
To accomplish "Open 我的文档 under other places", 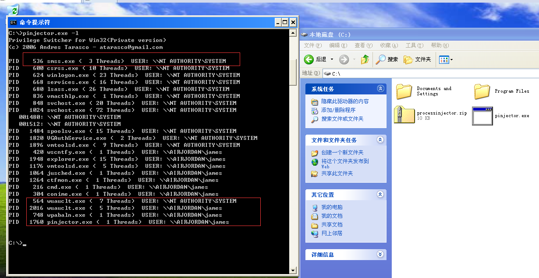I will point(332,216).
